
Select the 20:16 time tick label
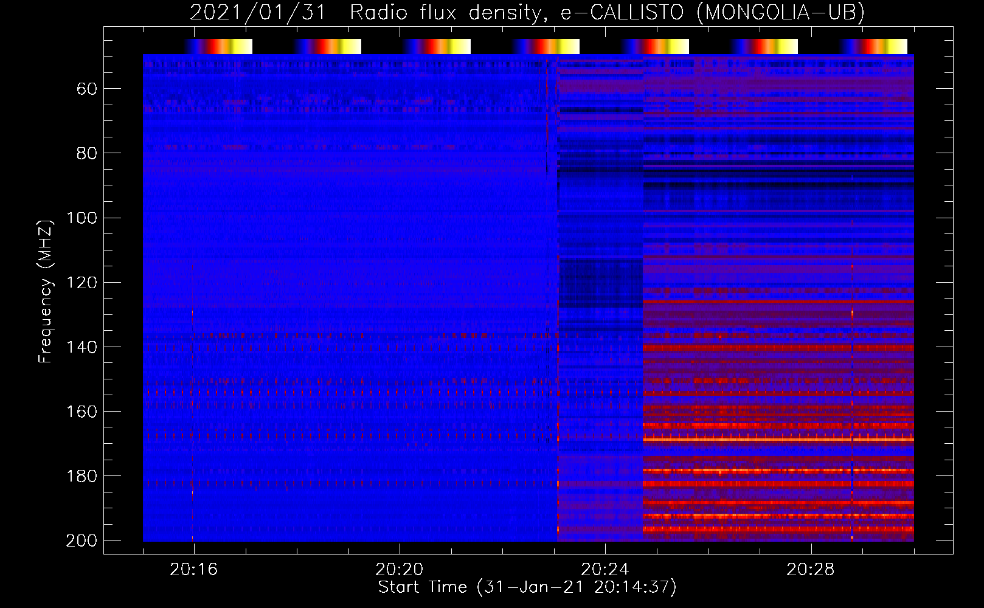pyautogui.click(x=194, y=570)
